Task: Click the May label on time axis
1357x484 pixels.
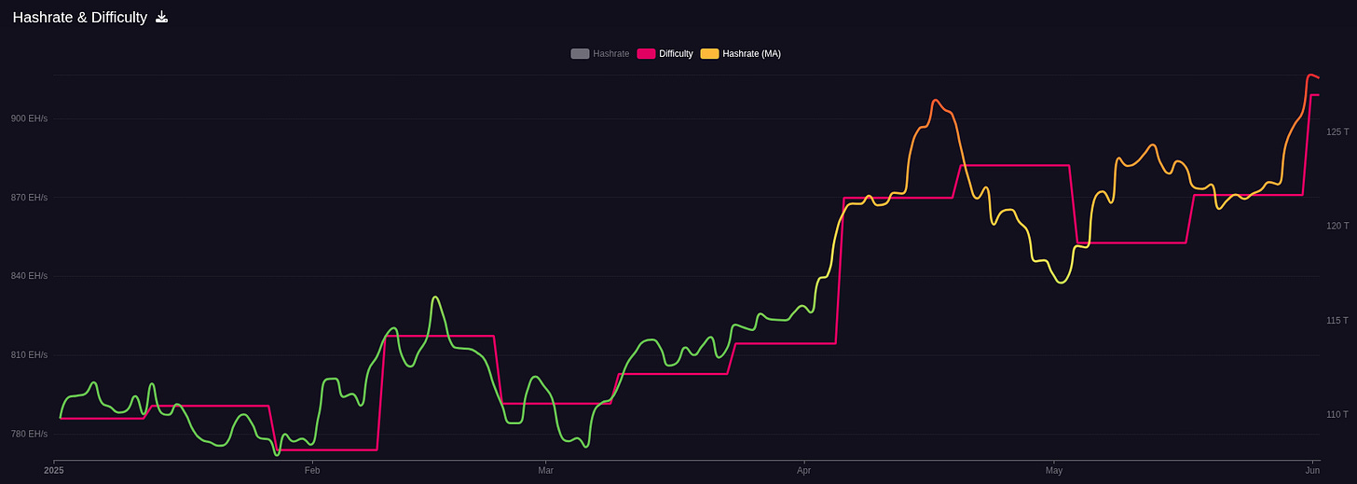Action: (1054, 471)
